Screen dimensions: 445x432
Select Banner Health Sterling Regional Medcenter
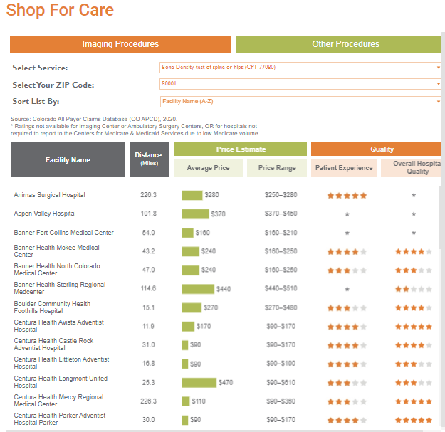[60, 288]
